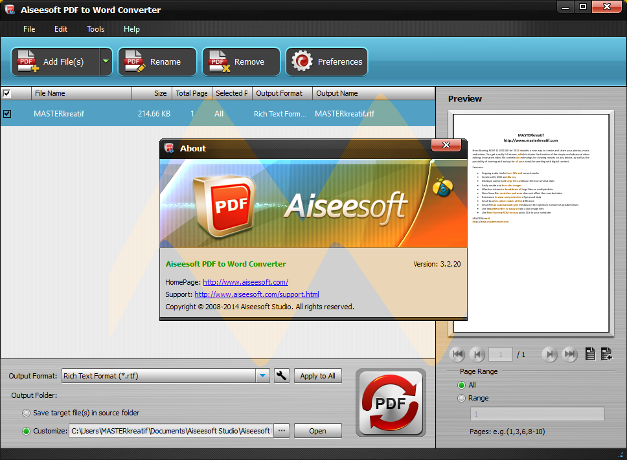Open the Output Format dropdown list
Screen dimensions: 627x460
coord(262,375)
